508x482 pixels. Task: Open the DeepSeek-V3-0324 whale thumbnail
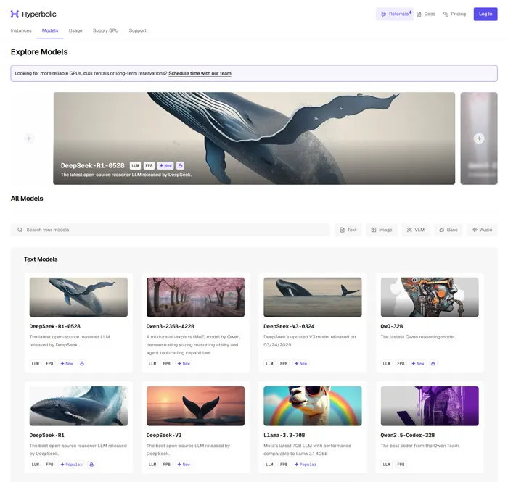click(313, 297)
